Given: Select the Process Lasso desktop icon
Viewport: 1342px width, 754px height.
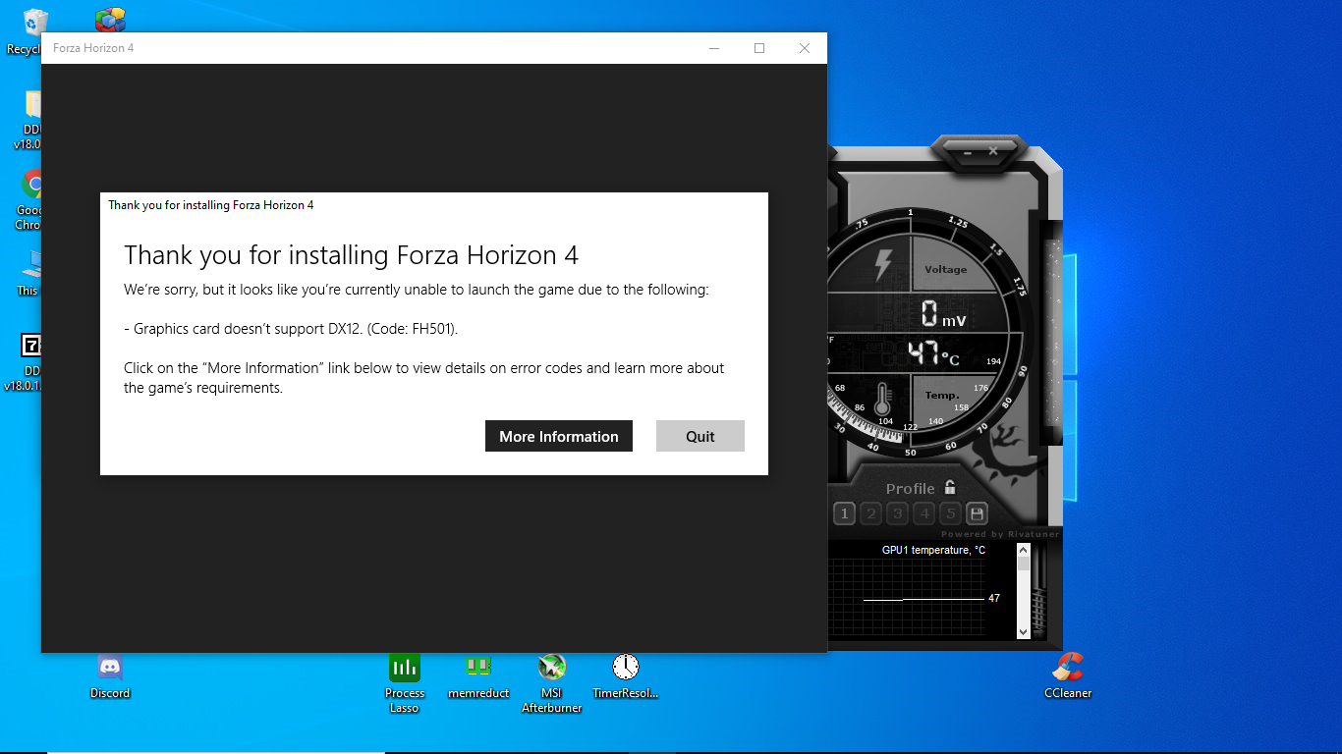Looking at the screenshot, I should [x=404, y=683].
